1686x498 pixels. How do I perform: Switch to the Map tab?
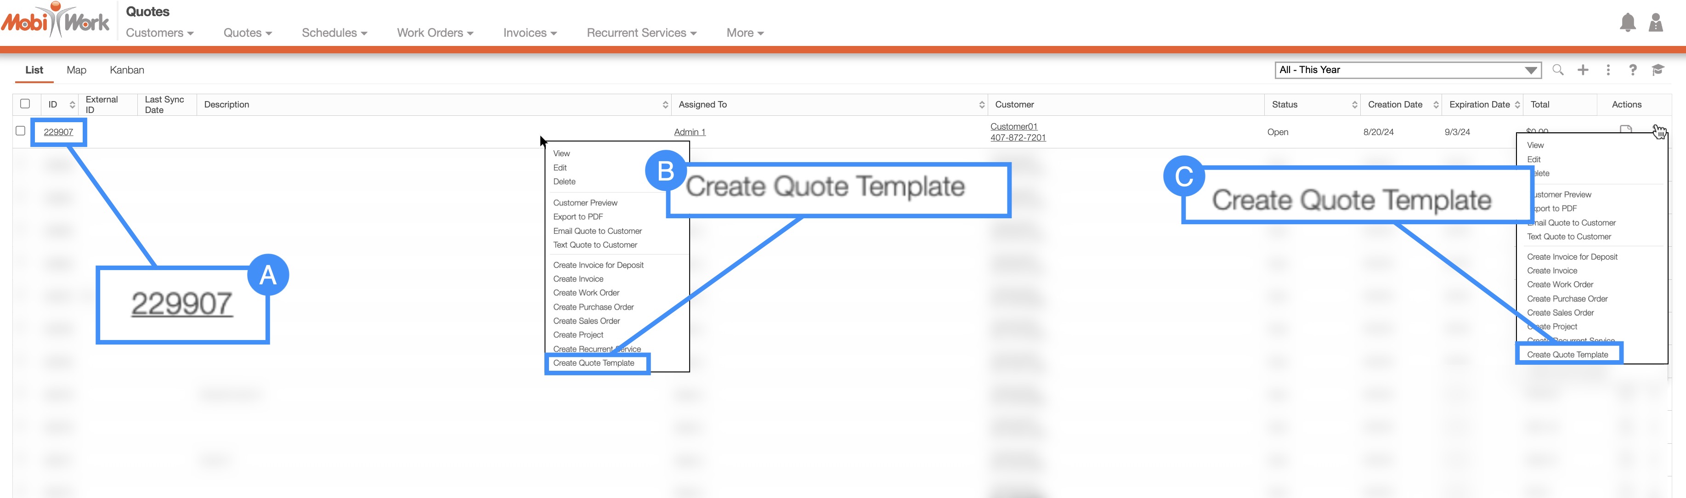click(76, 70)
